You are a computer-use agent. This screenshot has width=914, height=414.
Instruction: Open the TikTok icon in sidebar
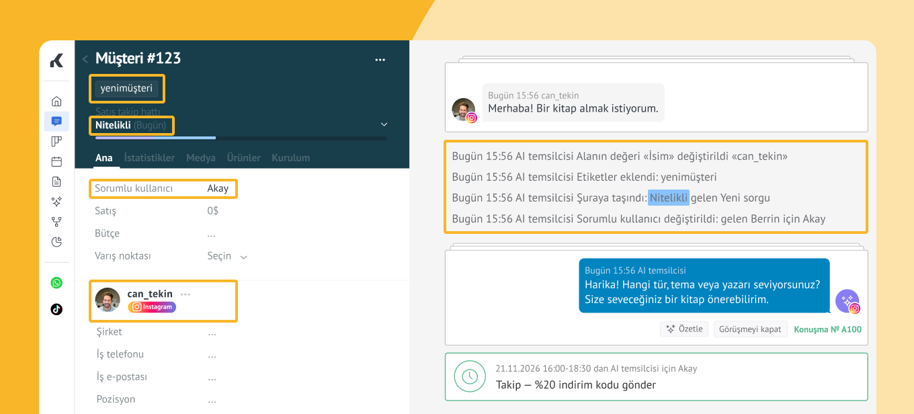(x=56, y=309)
